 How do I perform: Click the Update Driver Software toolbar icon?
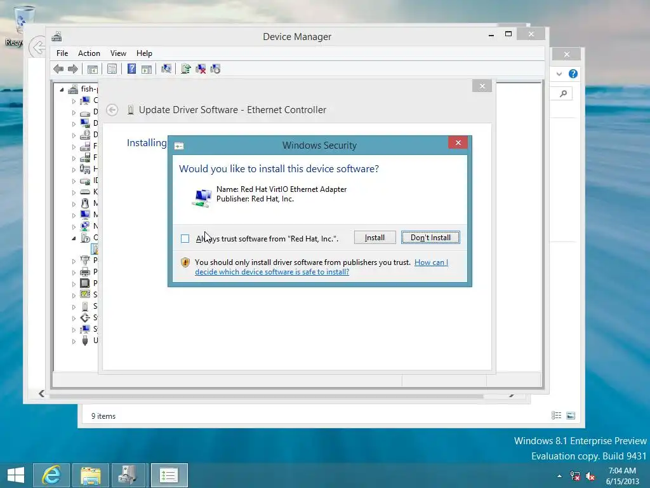(186, 69)
